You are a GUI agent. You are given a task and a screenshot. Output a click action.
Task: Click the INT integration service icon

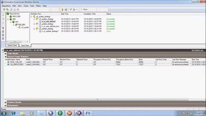click(14, 22)
